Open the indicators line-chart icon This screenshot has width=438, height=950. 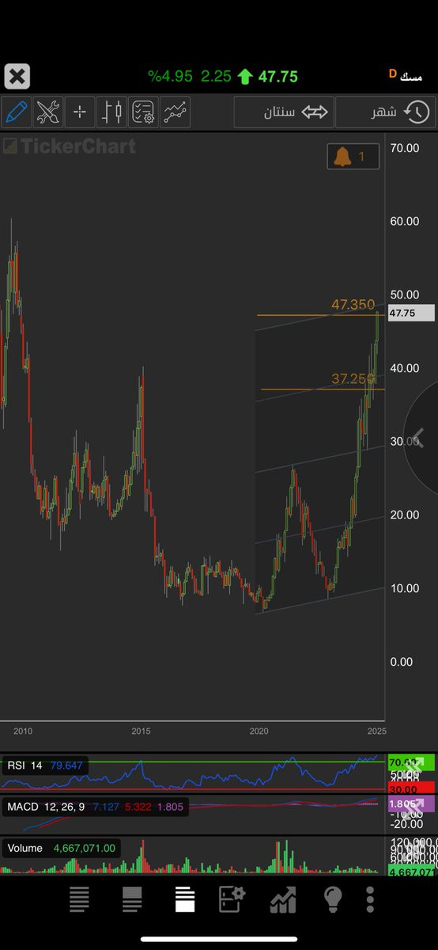pyautogui.click(x=176, y=112)
